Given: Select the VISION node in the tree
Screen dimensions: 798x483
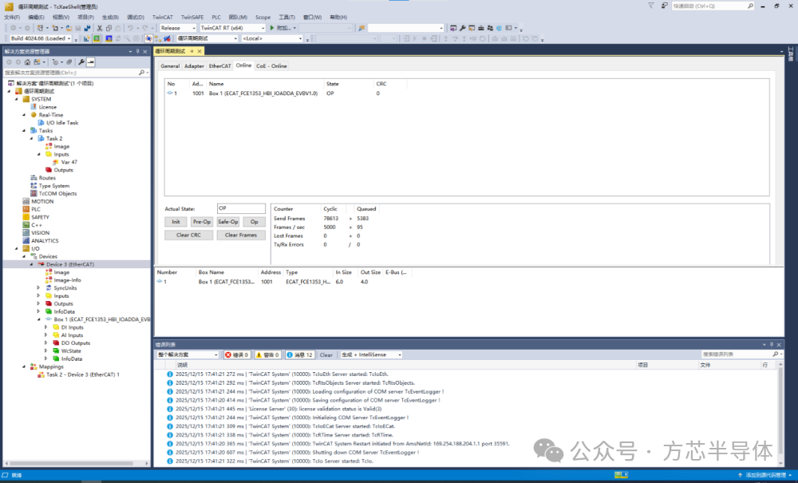Looking at the screenshot, I should point(41,233).
